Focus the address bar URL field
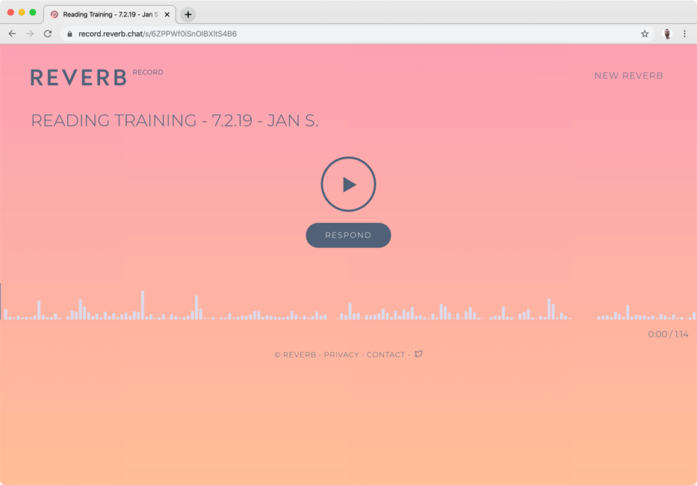This screenshot has width=697, height=485. tap(340, 33)
